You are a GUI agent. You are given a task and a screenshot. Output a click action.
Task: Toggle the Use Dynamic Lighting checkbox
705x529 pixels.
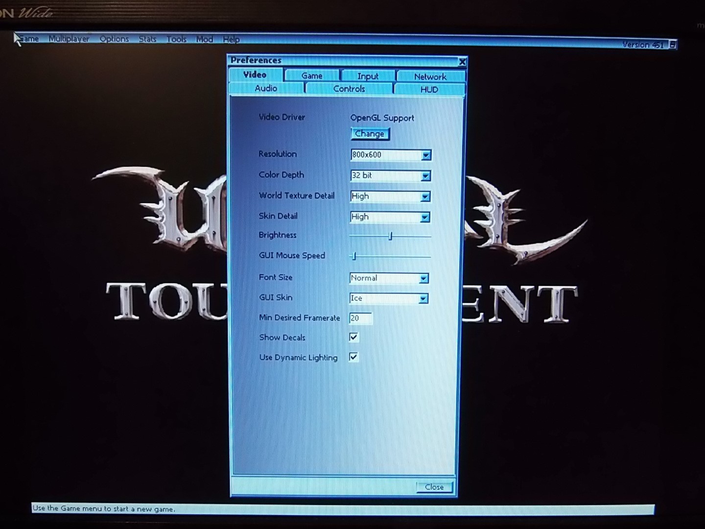tap(353, 357)
